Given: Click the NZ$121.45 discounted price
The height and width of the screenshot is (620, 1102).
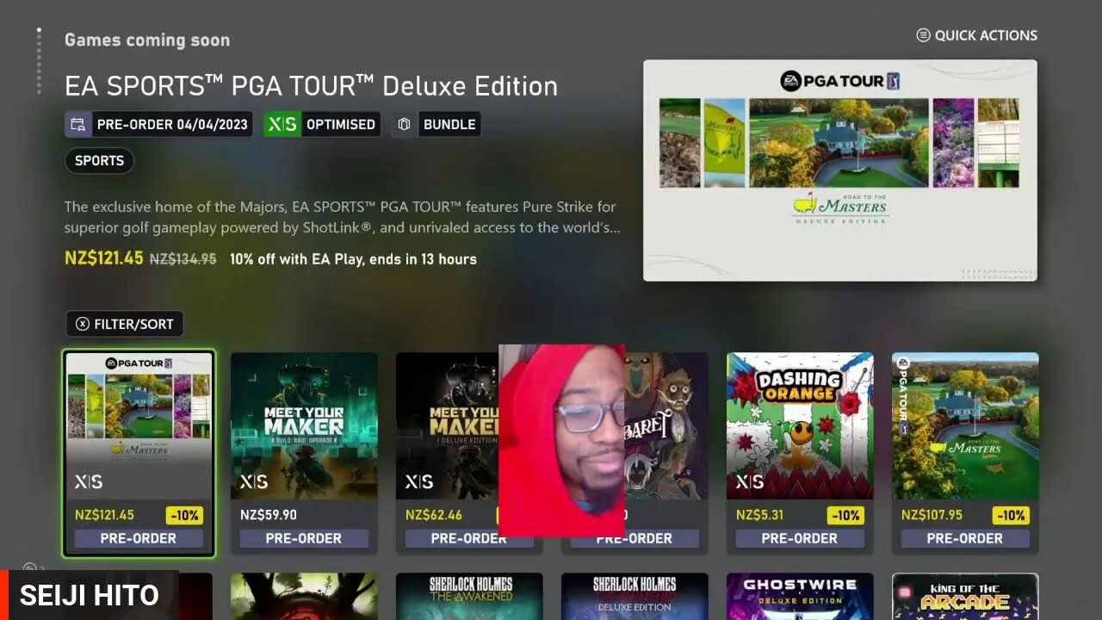Looking at the screenshot, I should coord(103,257).
